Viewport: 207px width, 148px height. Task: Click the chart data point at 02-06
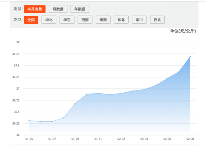point(167,78)
